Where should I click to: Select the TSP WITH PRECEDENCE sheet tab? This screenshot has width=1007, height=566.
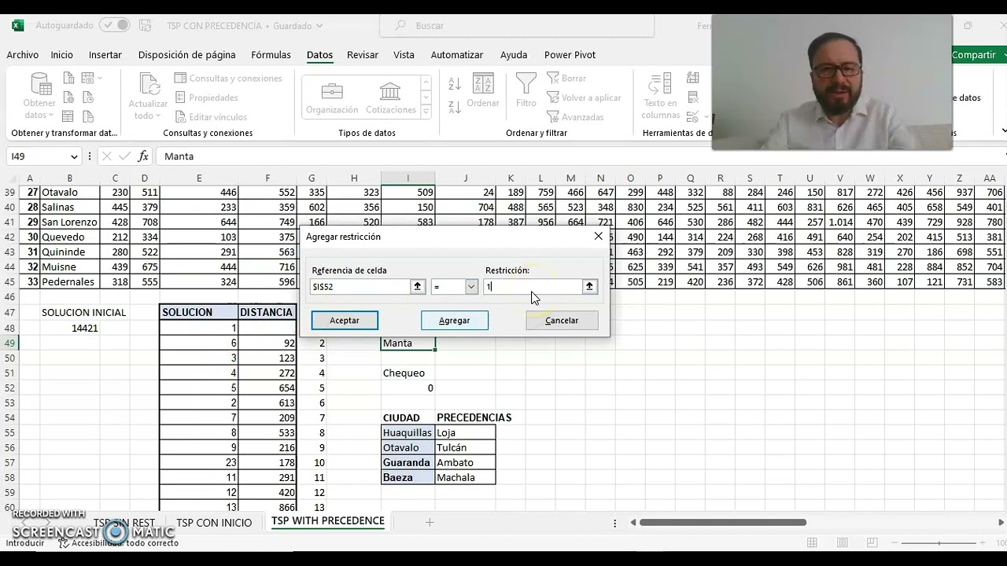click(x=328, y=521)
